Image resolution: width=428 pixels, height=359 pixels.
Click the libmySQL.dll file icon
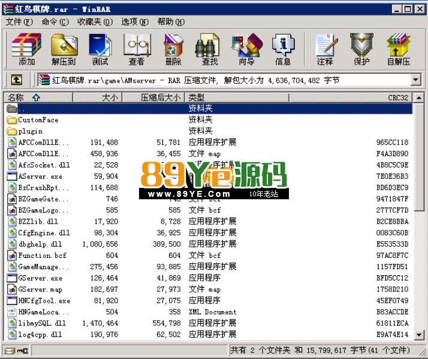coord(12,323)
